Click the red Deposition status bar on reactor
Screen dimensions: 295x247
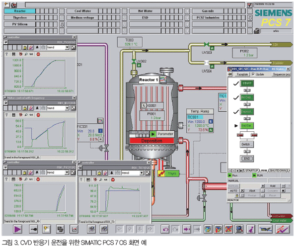(x=151, y=141)
